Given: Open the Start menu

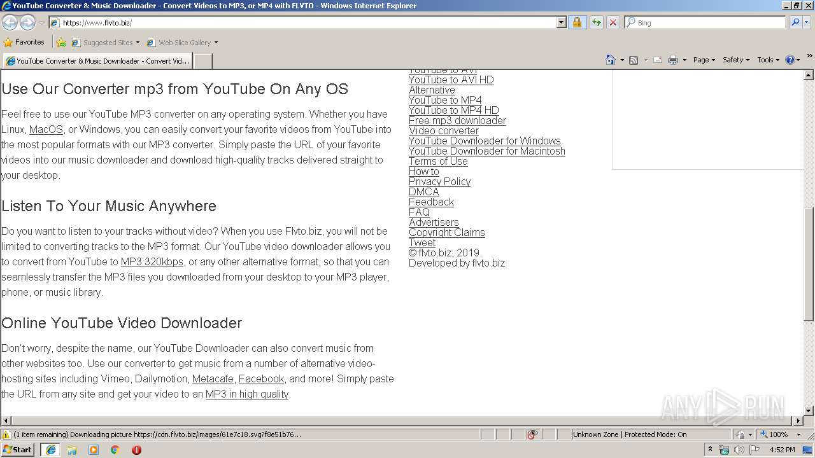Looking at the screenshot, I should pos(18,450).
